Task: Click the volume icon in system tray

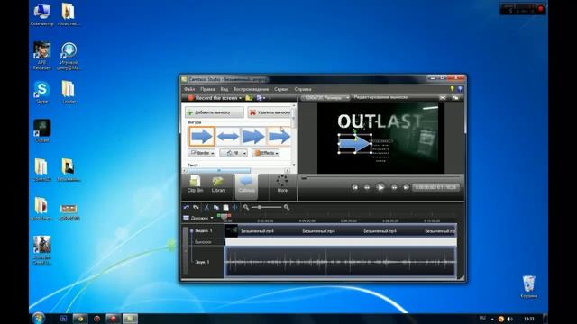Action: 509,319
